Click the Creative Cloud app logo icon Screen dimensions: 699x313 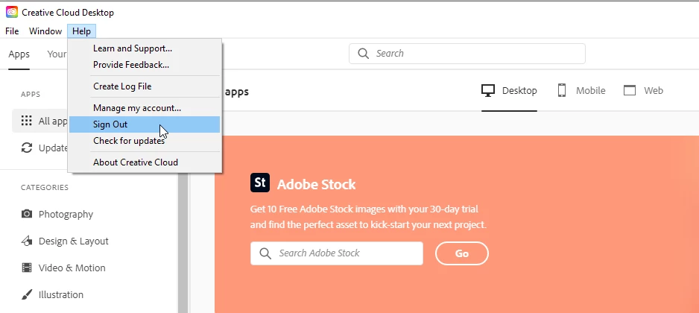tap(12, 12)
